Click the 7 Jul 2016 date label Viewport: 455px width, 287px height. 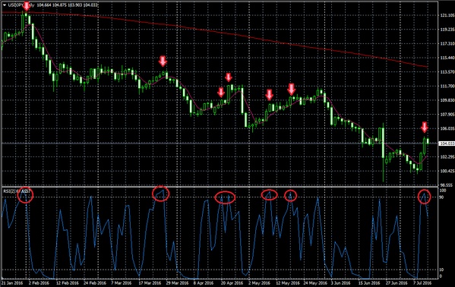coord(422,282)
